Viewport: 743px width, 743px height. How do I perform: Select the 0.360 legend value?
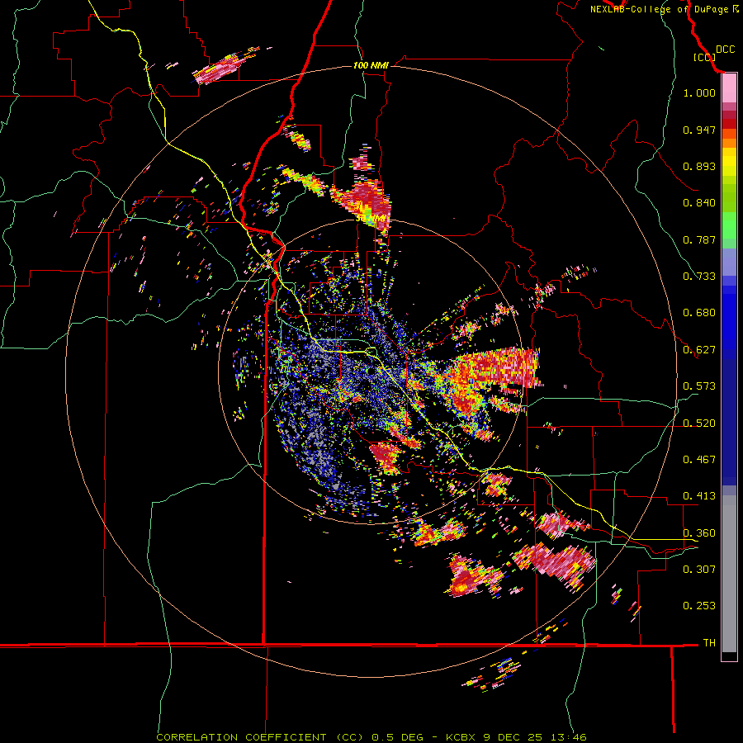click(x=699, y=533)
